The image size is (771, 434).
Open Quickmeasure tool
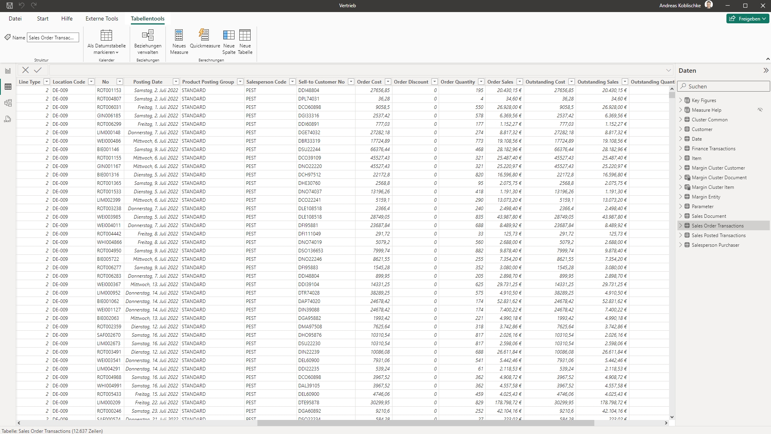click(x=204, y=35)
